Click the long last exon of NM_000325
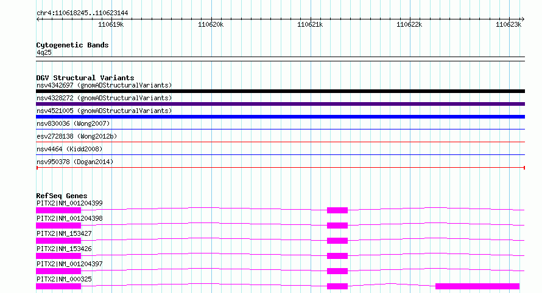The width and height of the screenshot is (542, 293). point(477,286)
